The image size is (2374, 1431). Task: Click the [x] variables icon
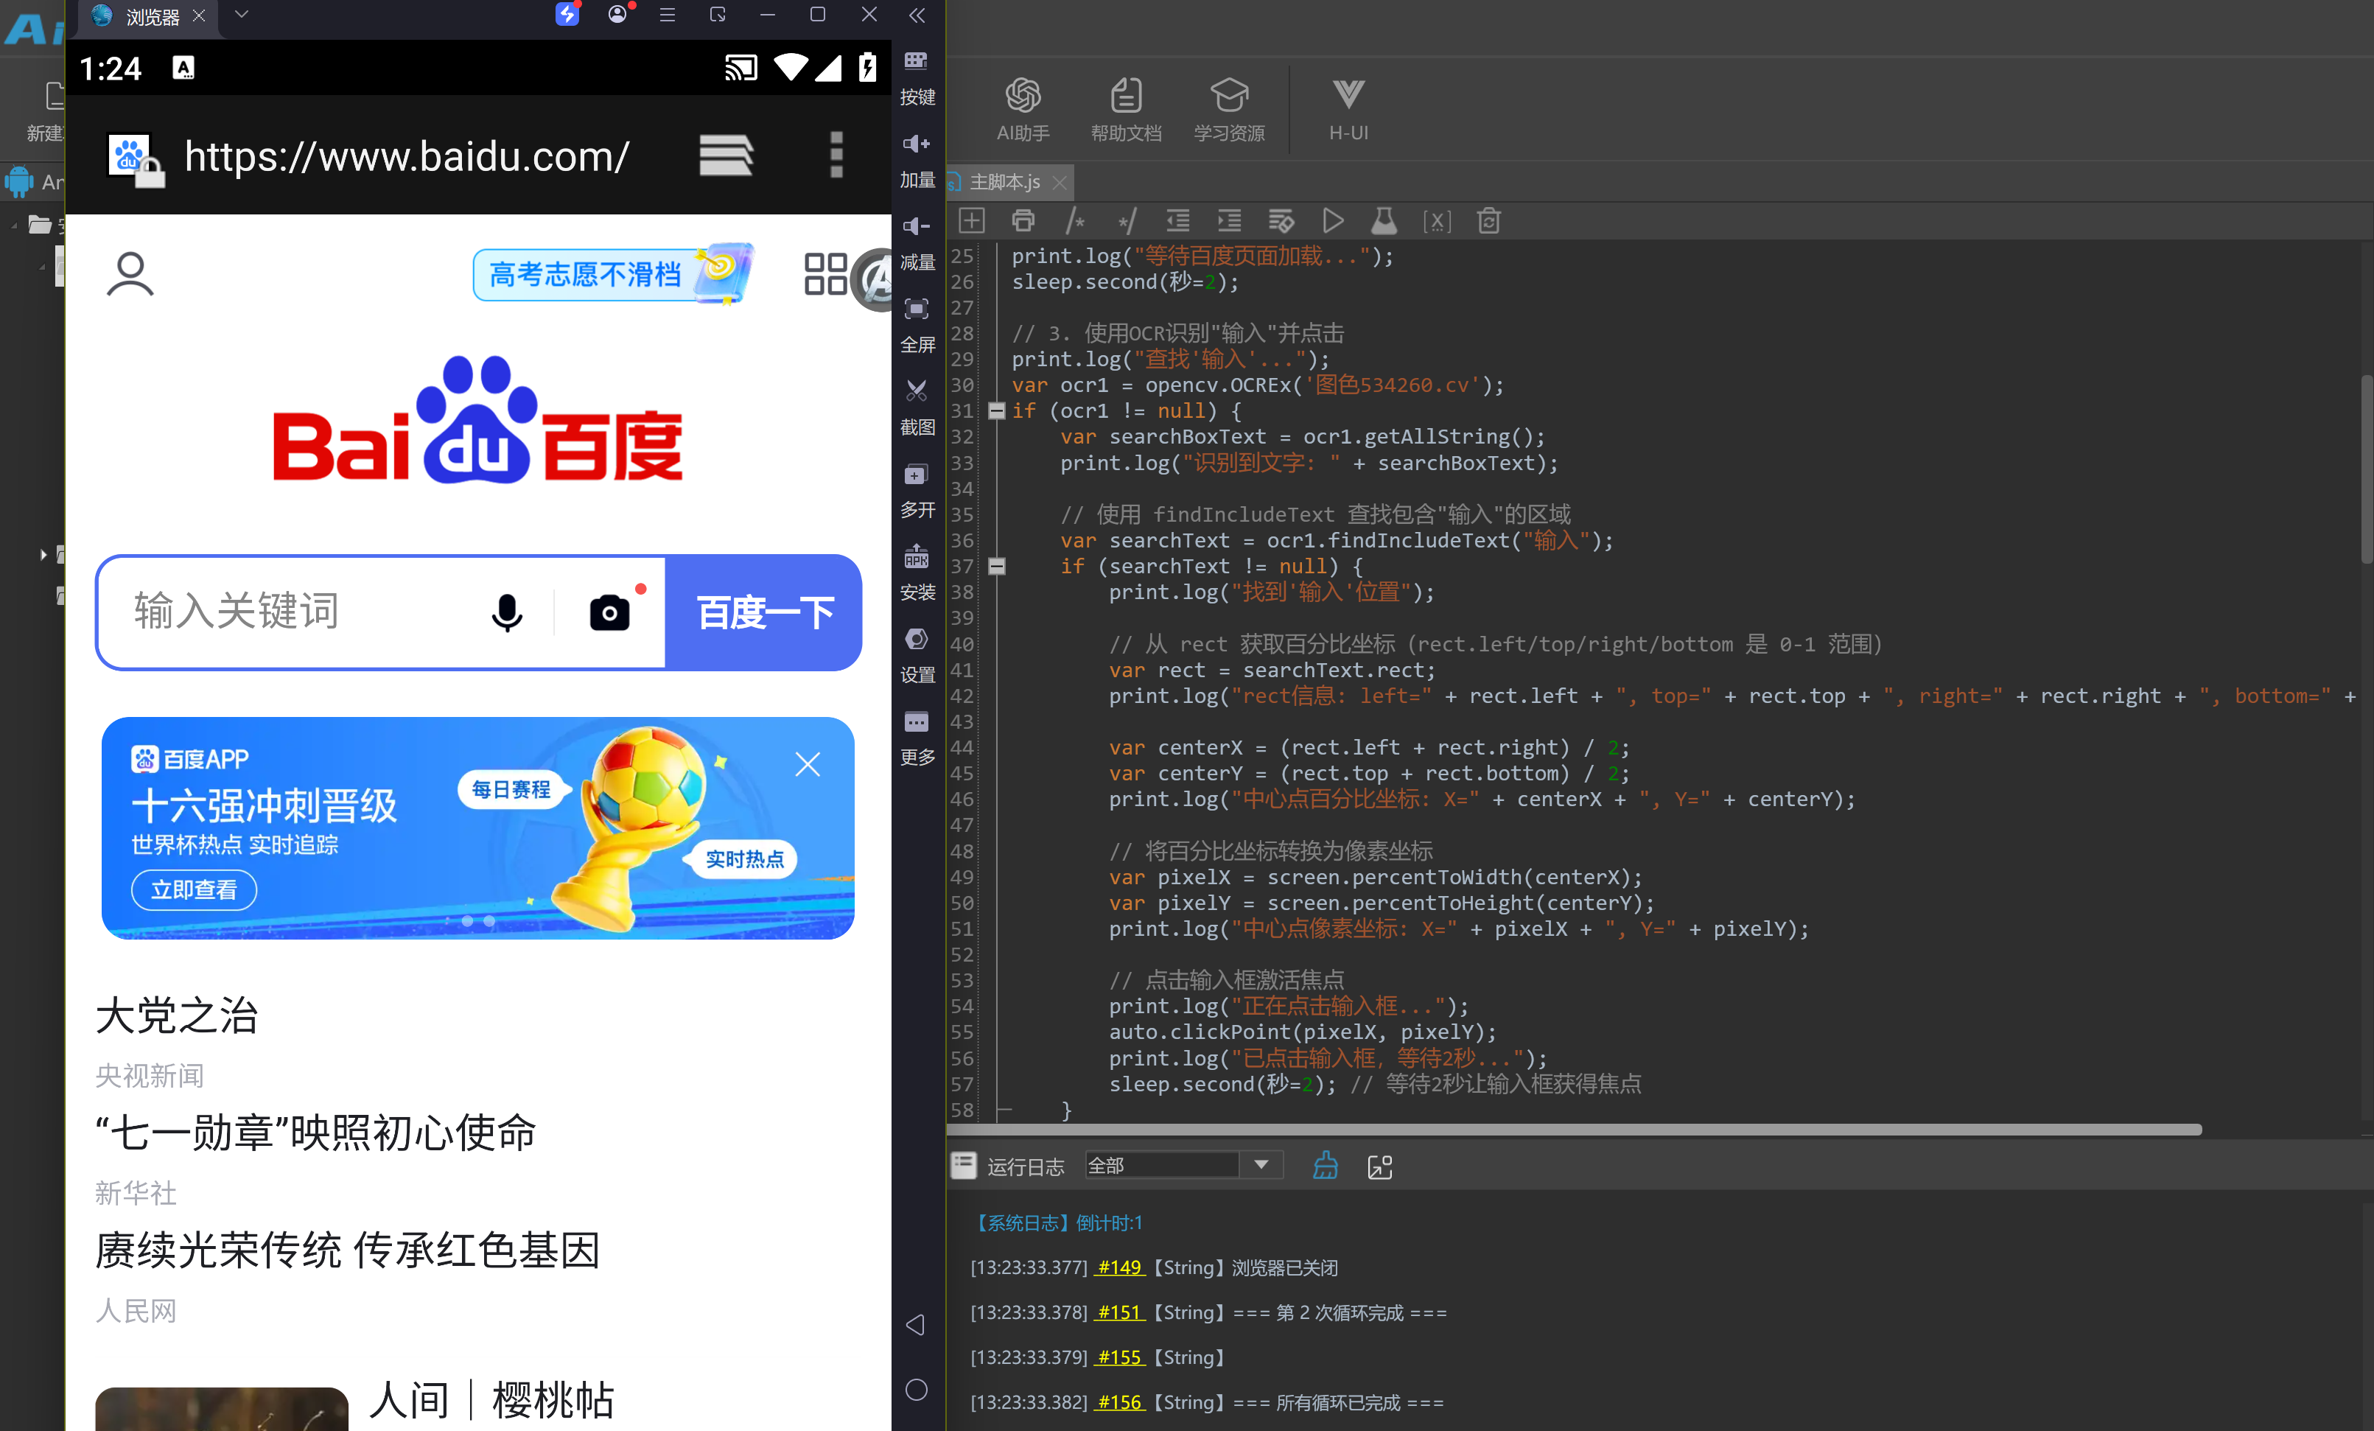[1435, 220]
